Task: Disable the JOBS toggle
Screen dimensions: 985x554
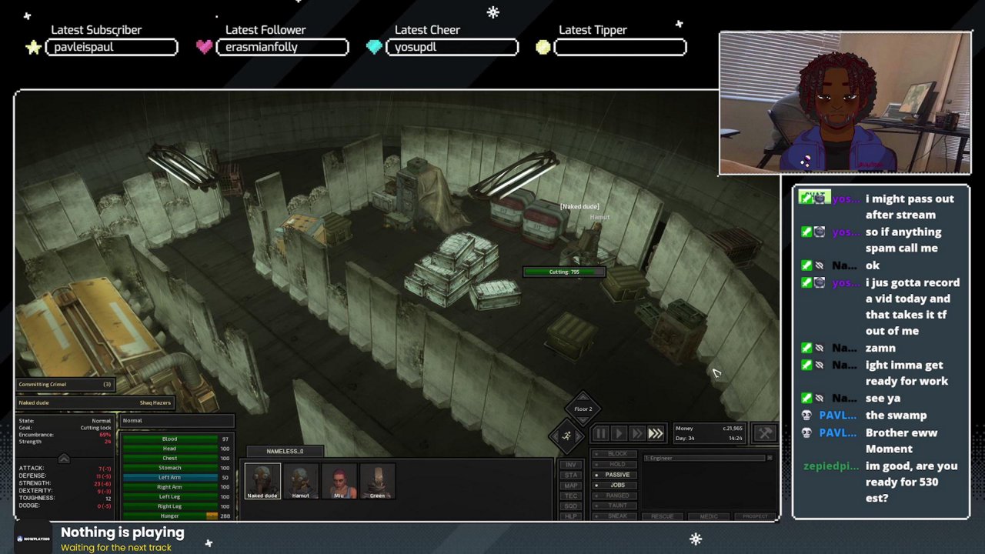Action: click(x=615, y=485)
